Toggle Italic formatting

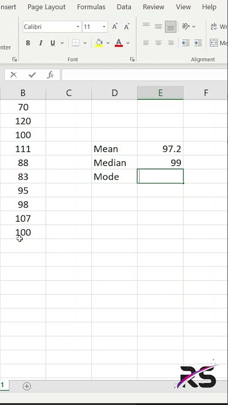[x=41, y=43]
